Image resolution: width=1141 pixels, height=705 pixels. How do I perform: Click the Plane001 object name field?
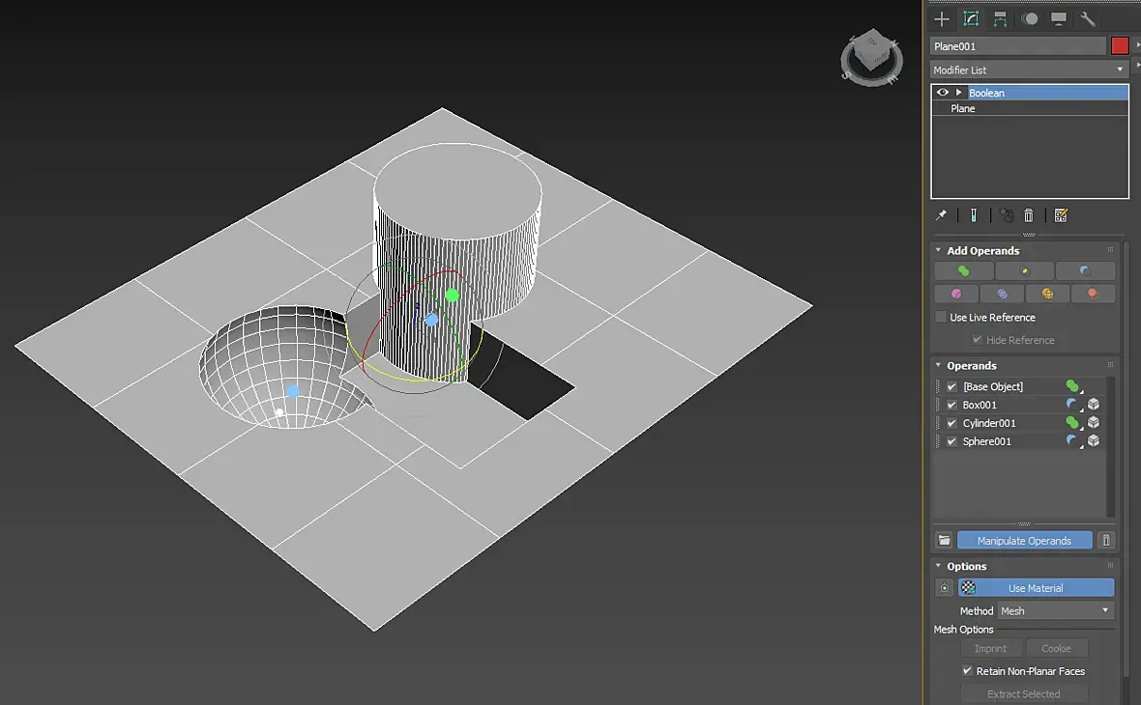point(1017,45)
